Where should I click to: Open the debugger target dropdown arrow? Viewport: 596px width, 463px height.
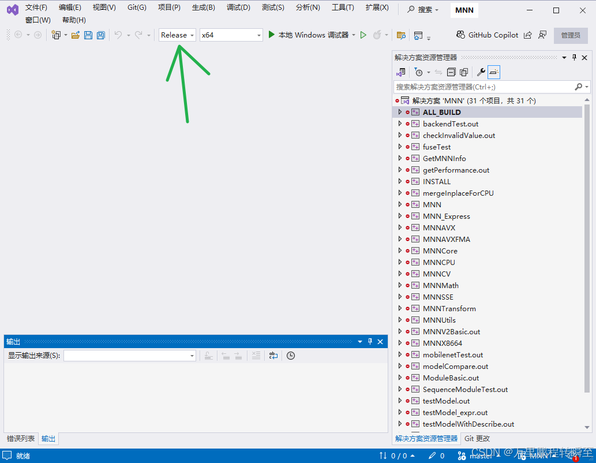point(354,35)
